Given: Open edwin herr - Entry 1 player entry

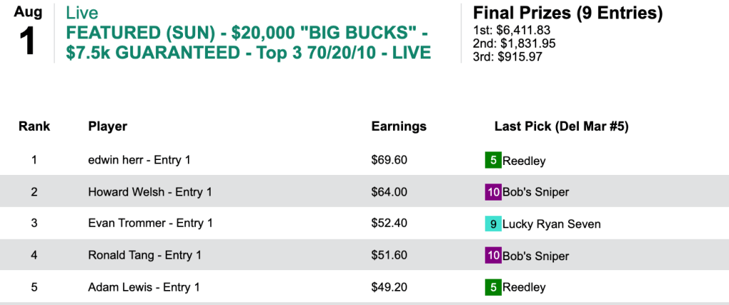Looking at the screenshot, I should click(139, 160).
